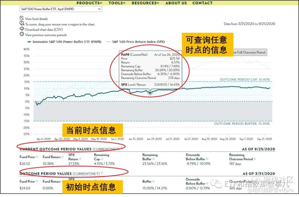Click the Apr 6, 2020 axis label
Viewport: 299px width, 197px height.
tap(44, 139)
